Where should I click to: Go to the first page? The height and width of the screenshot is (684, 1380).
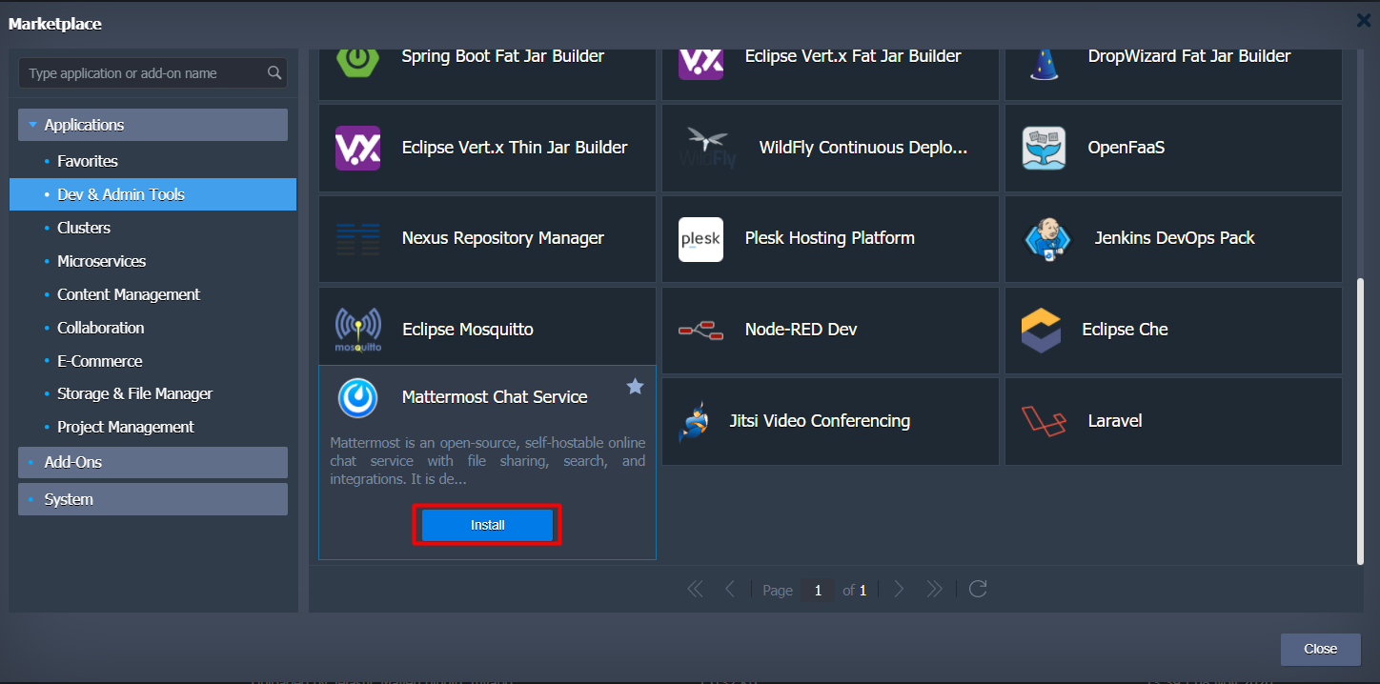[695, 590]
